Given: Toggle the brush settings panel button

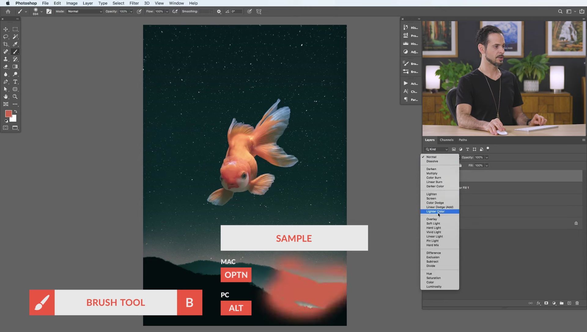Looking at the screenshot, I should 49,11.
